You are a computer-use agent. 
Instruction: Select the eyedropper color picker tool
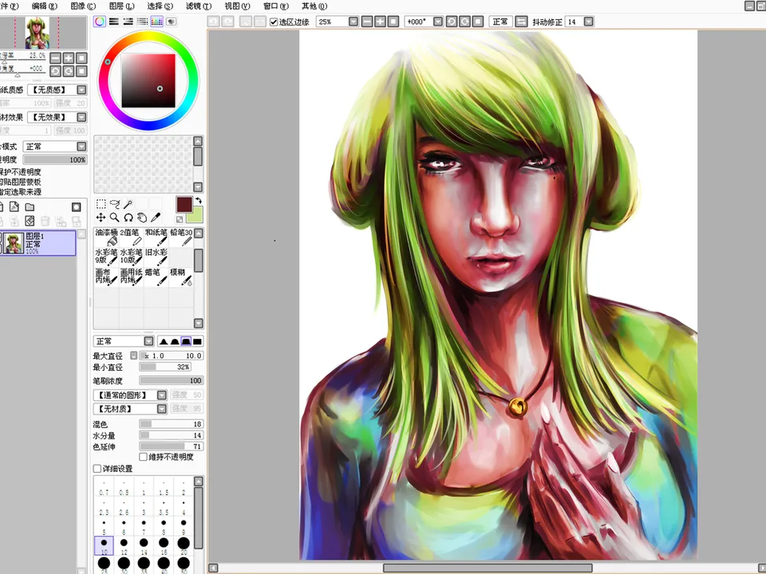click(x=155, y=218)
